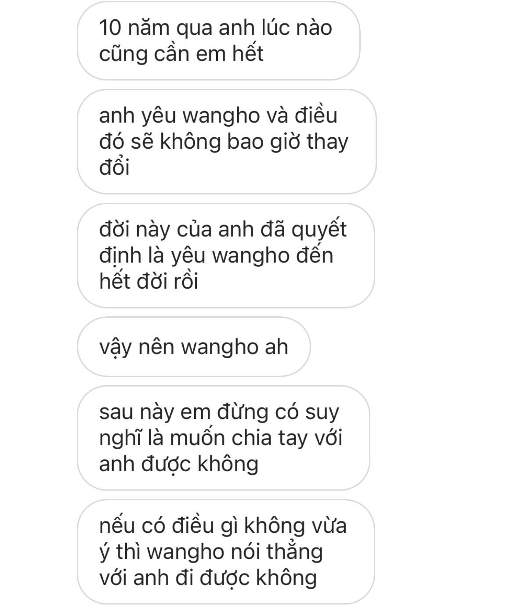The image size is (514, 612).
Task: Click the line "đó sẽ không bao giờ thay"
Action: [x=224, y=142]
